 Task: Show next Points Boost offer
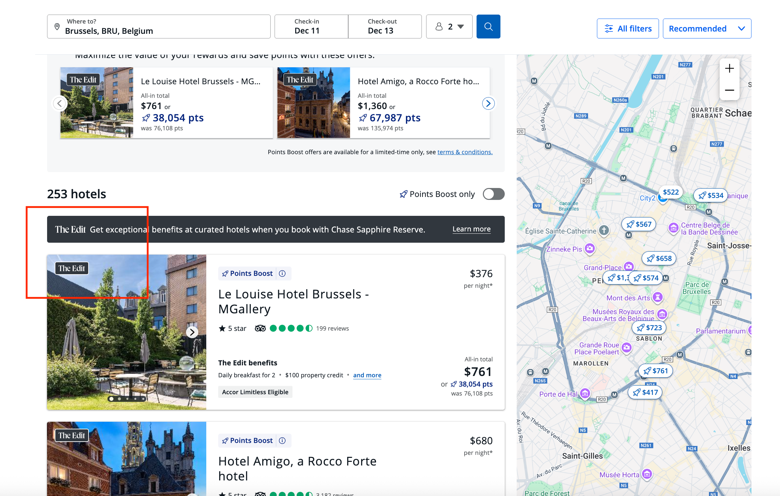(488, 103)
